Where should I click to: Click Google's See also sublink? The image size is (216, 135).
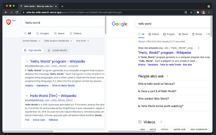point(187,64)
